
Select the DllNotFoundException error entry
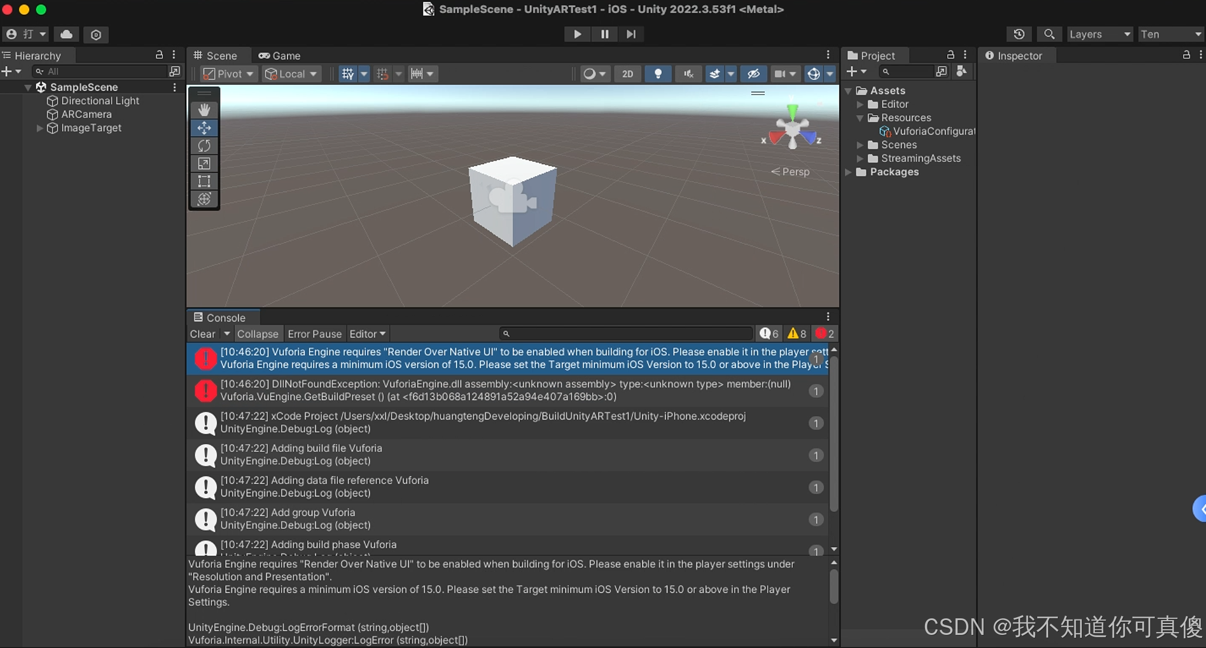point(509,390)
